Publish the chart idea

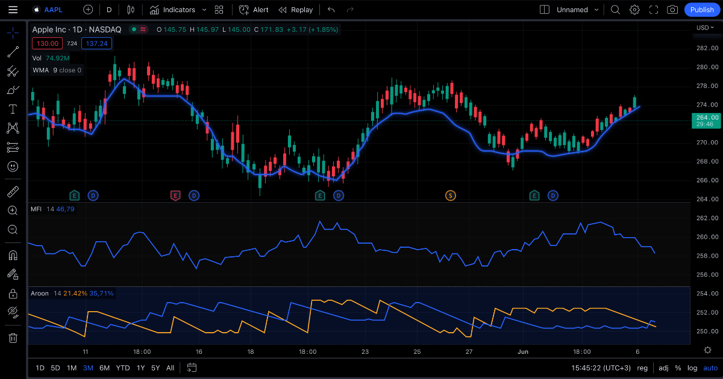point(702,10)
